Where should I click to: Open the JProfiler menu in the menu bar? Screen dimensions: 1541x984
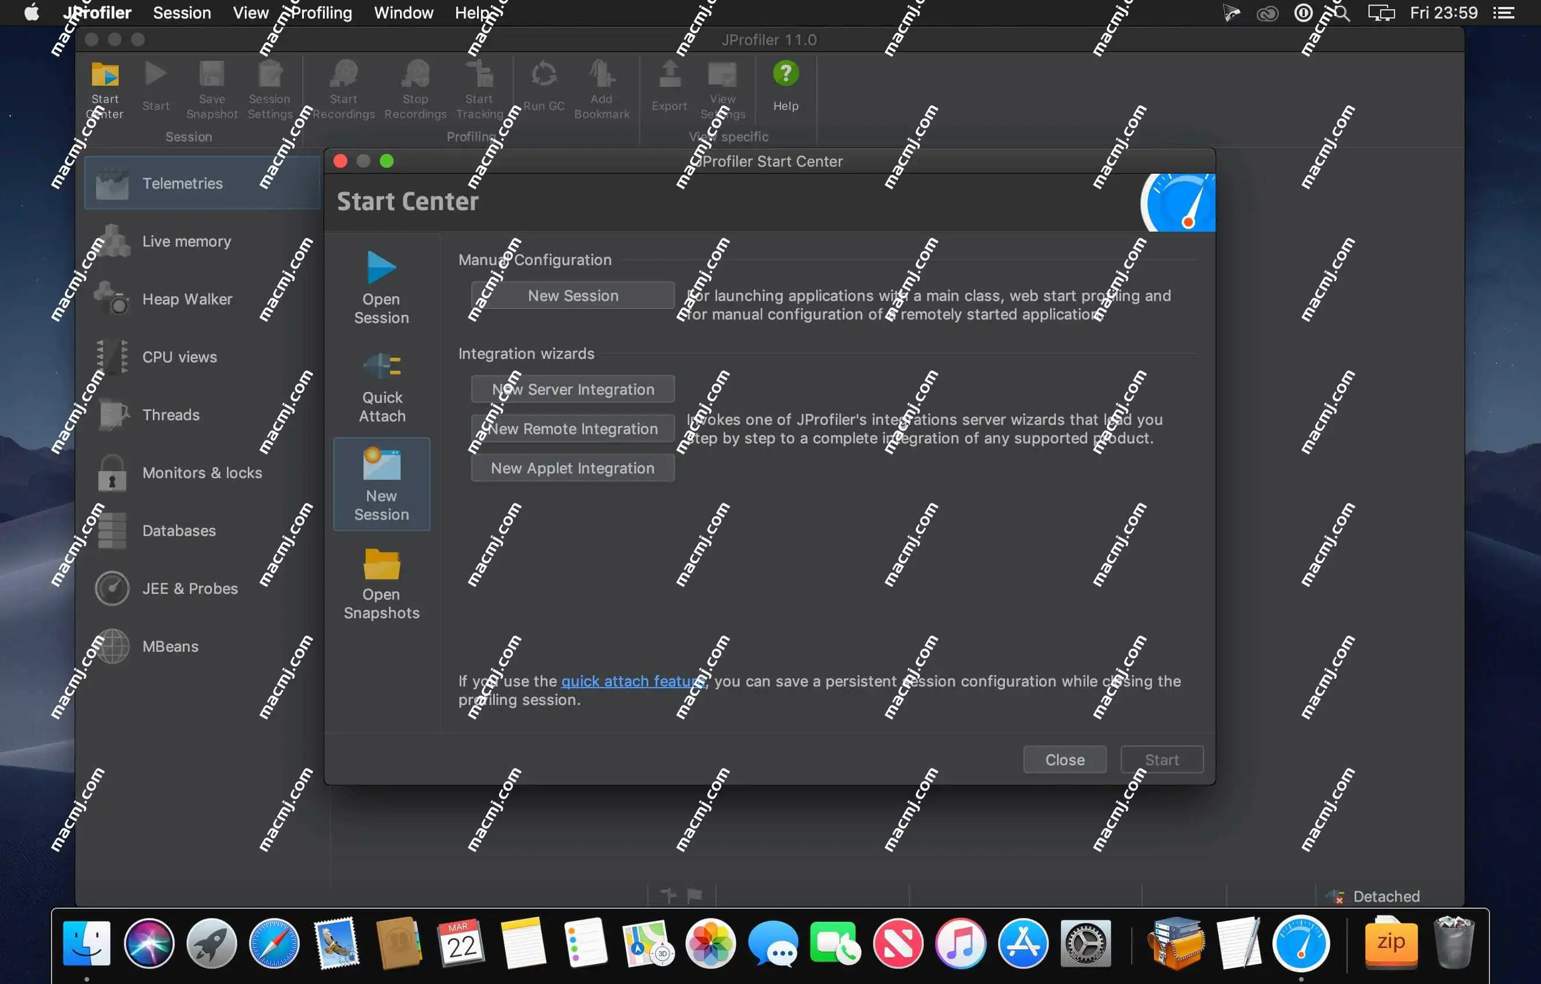97,13
